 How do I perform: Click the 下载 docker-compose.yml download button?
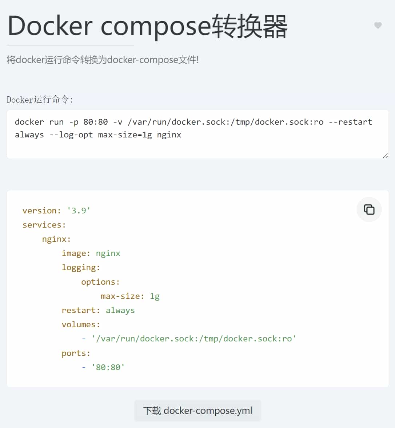pyautogui.click(x=197, y=410)
